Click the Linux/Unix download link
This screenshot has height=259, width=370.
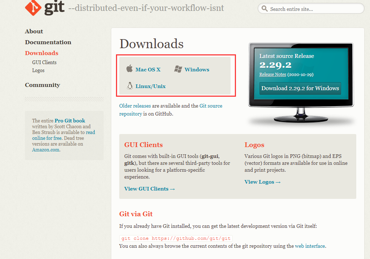pyautogui.click(x=151, y=86)
